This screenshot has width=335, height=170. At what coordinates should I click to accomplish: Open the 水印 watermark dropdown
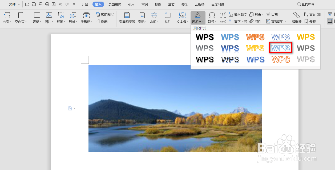[154, 18]
